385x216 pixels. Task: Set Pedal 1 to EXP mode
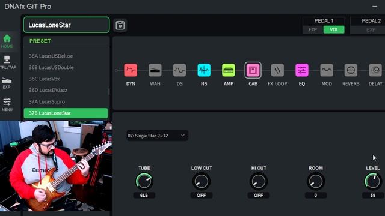coord(313,29)
